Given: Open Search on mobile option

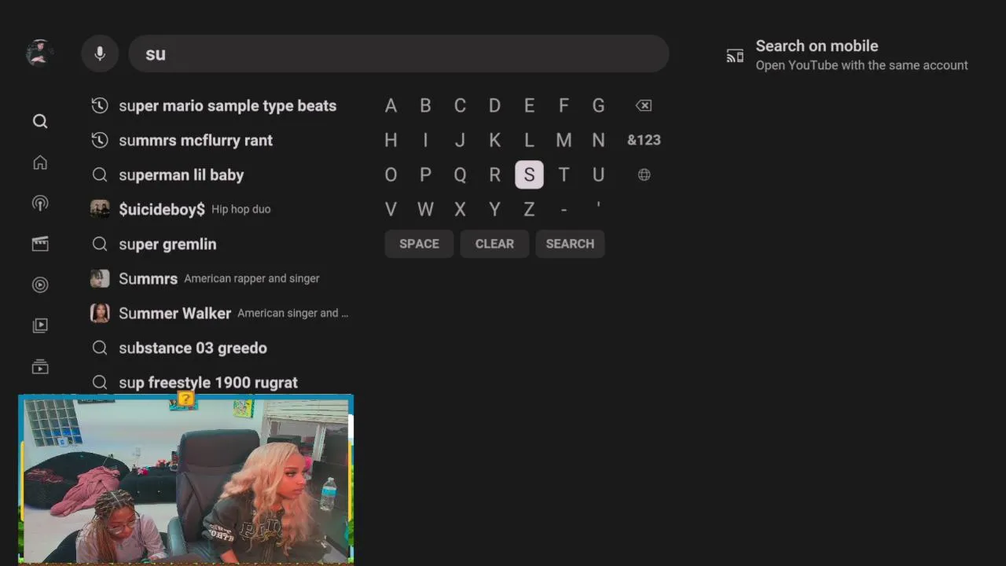Looking at the screenshot, I should coord(847,55).
